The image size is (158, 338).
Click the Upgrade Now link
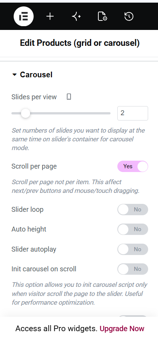(x=122, y=329)
